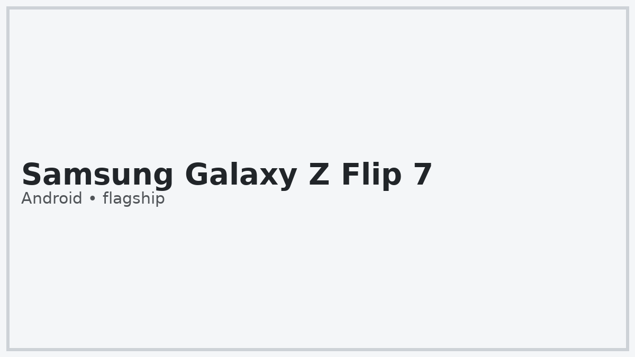Screen dimensions: 635x357
Task: Click the number "7" in the title
Action: coord(423,175)
